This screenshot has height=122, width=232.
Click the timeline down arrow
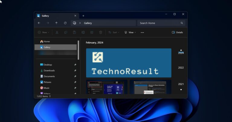pyautogui.click(x=181, y=90)
